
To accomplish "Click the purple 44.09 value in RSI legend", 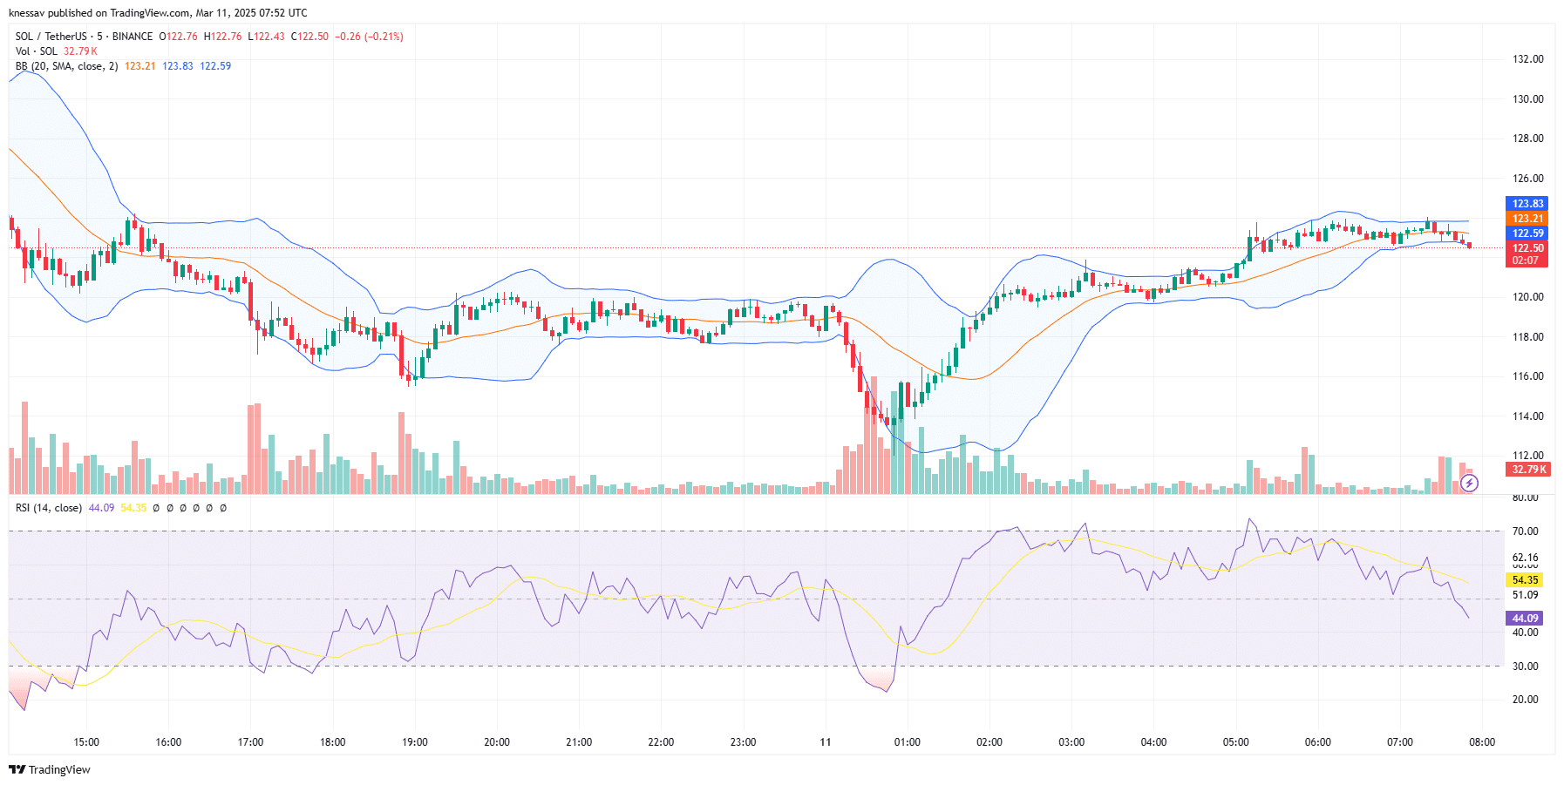I will tap(101, 508).
